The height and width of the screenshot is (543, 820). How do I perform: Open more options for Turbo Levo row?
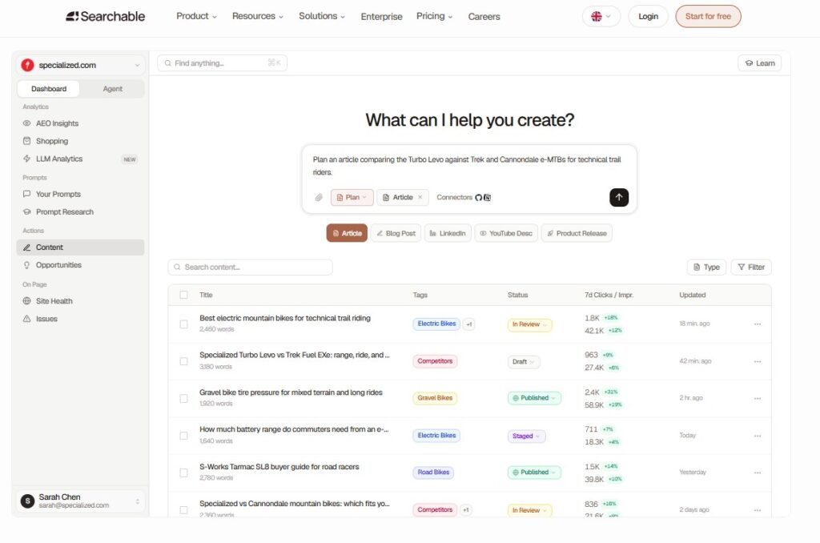point(758,362)
